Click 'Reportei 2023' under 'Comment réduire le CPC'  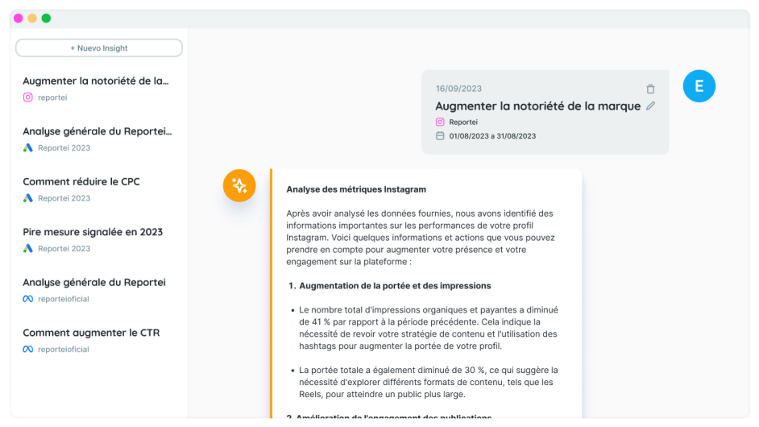coord(64,198)
